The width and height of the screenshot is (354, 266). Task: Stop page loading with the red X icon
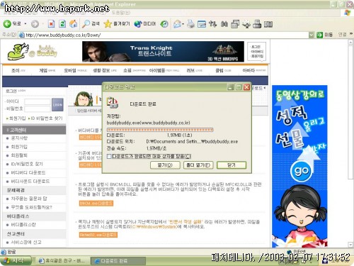click(x=51, y=23)
